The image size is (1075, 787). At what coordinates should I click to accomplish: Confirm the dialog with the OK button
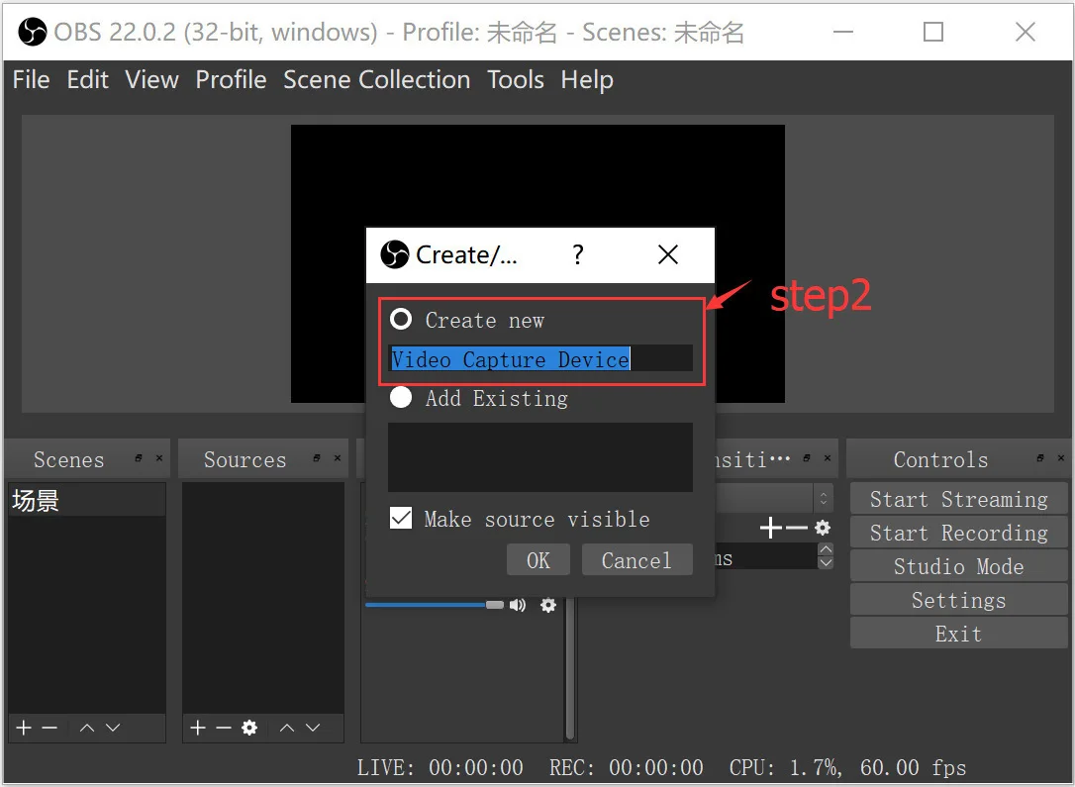(537, 560)
